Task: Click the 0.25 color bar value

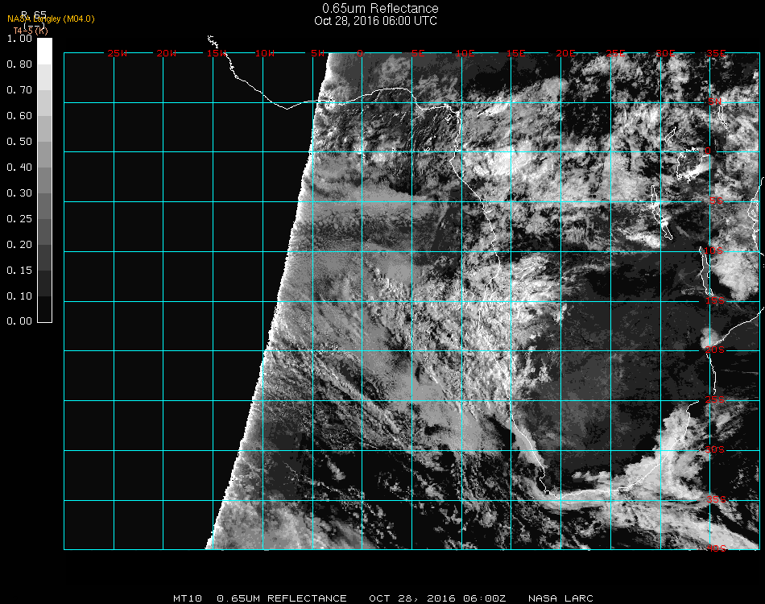Action: (x=19, y=219)
